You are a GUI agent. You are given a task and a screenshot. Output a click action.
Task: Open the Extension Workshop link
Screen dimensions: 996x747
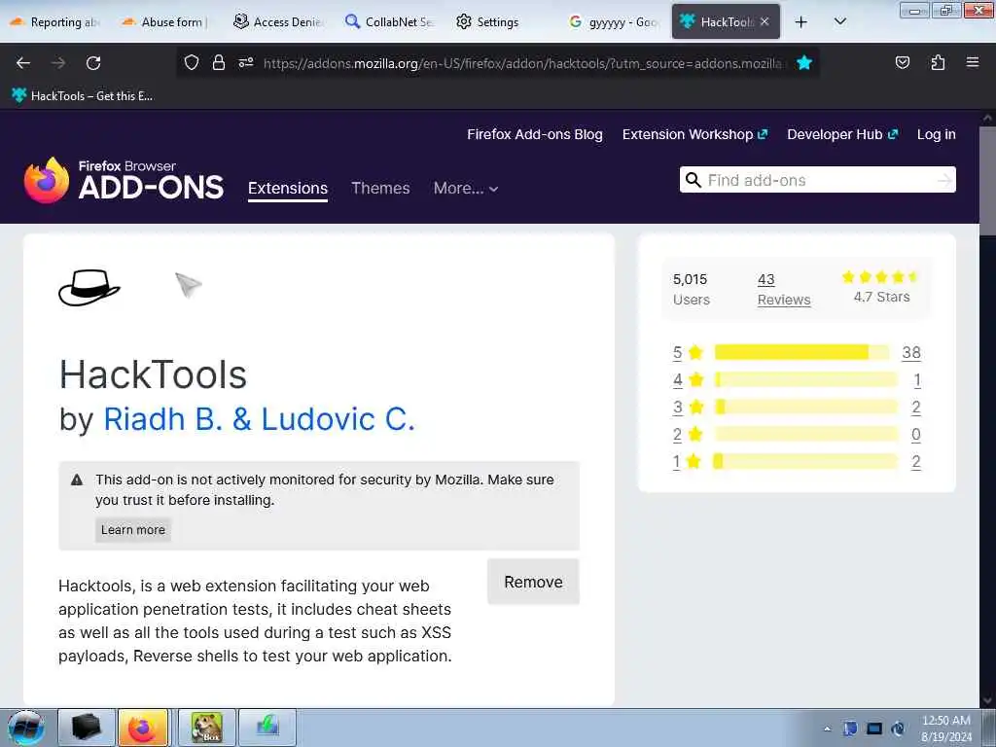pyautogui.click(x=694, y=134)
